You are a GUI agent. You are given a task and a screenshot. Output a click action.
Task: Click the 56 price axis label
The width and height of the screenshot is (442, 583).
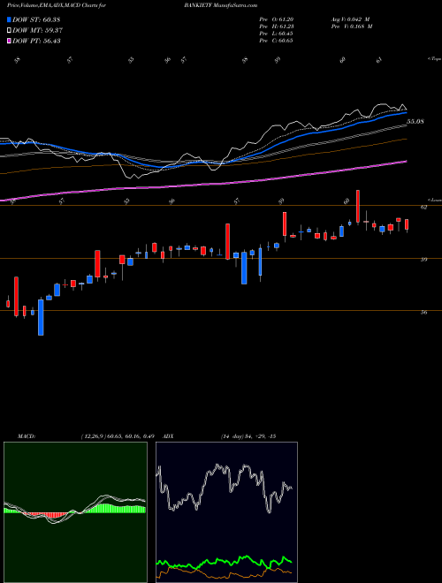coord(423,313)
